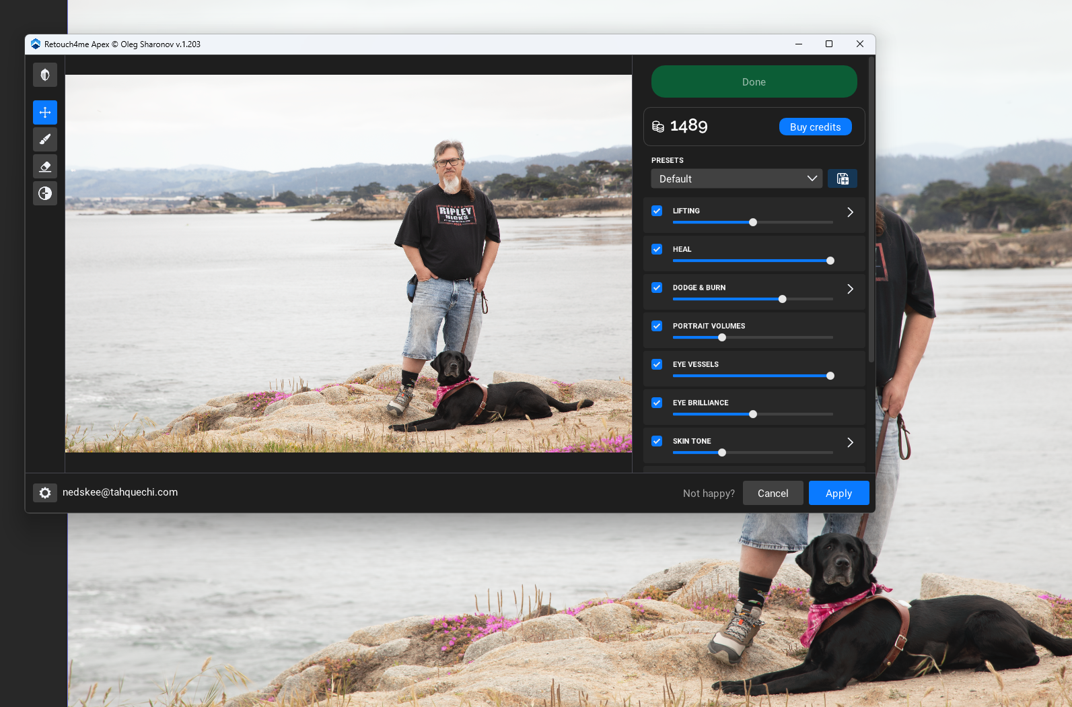The height and width of the screenshot is (707, 1072).
Task: Click the Cancel button
Action: [x=773, y=493]
